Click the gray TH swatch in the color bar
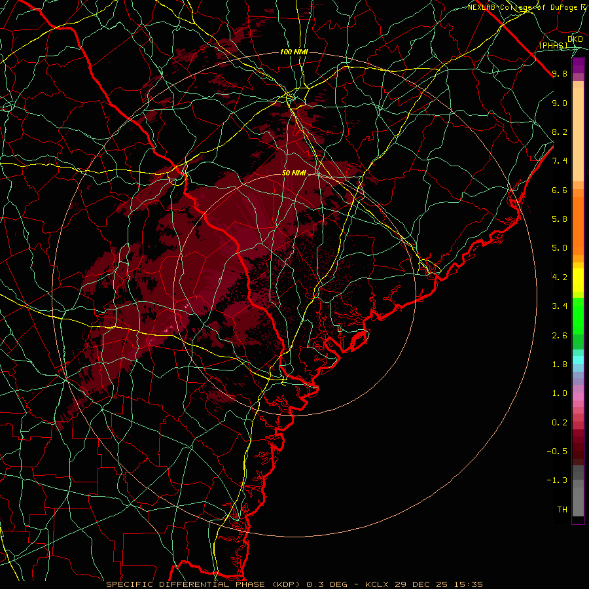The width and height of the screenshot is (589, 589). 578,503
